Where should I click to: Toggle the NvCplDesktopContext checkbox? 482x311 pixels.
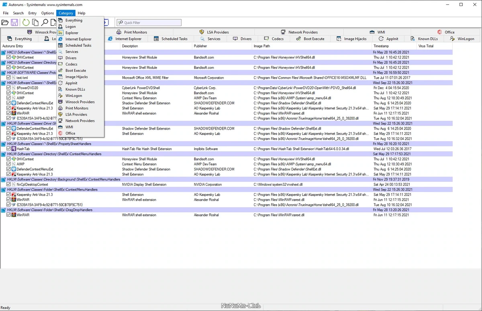pyautogui.click(x=9, y=185)
